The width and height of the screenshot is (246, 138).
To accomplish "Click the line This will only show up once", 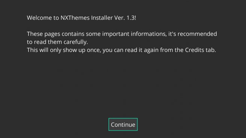I will [121, 50].
